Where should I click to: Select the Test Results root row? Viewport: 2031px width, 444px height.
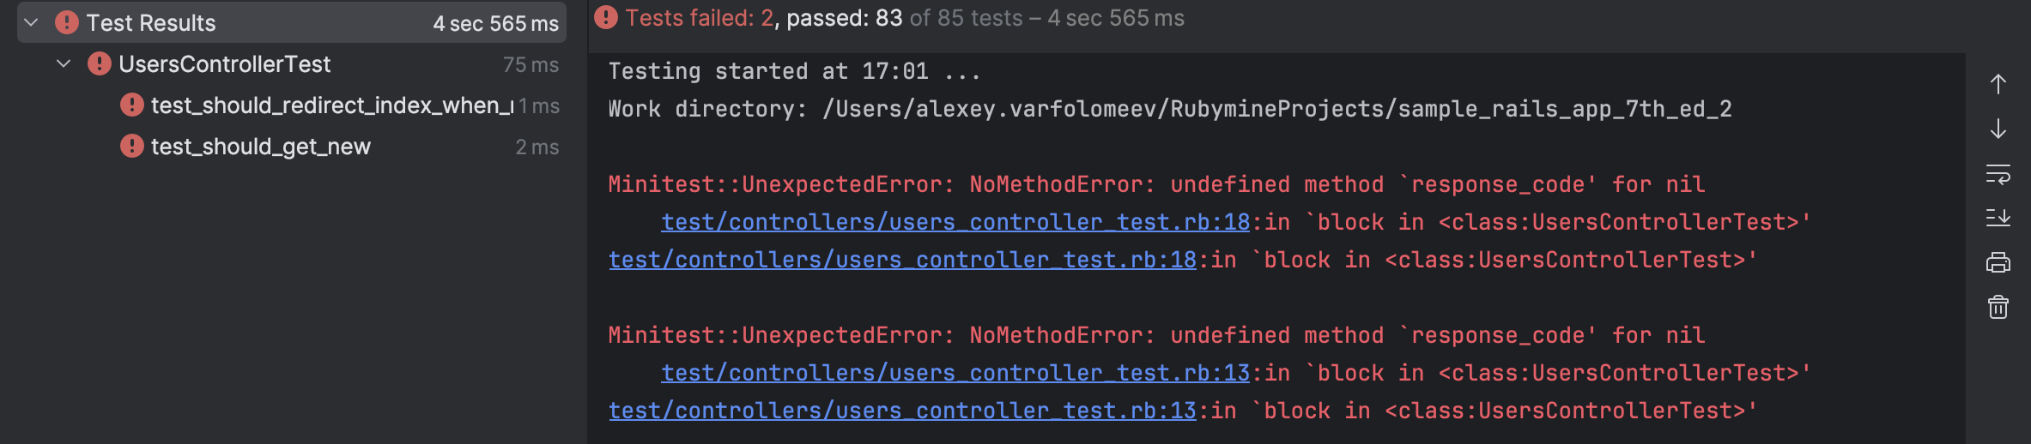pos(151,23)
